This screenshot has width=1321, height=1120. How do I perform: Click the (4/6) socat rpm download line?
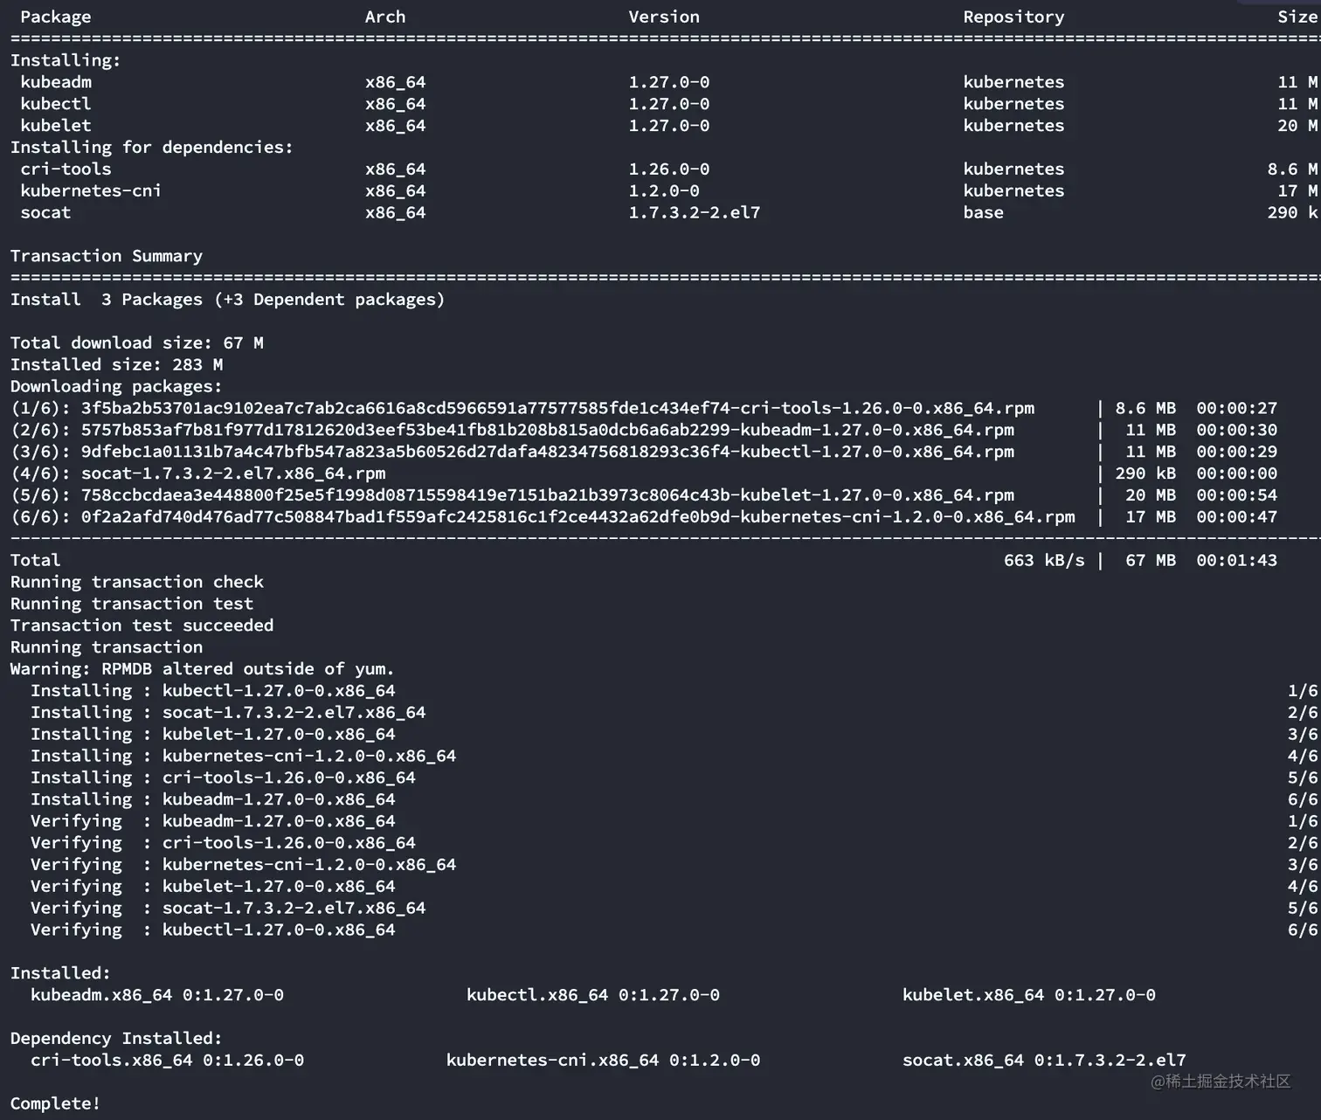pos(644,474)
